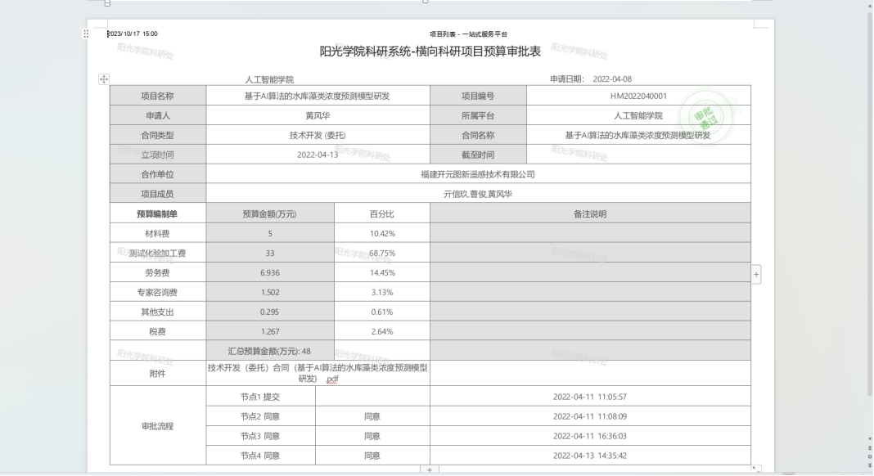The width and height of the screenshot is (874, 476).
Task: Click the applicant name 黄风华 cell in the 申请人 row
Action: (318, 115)
